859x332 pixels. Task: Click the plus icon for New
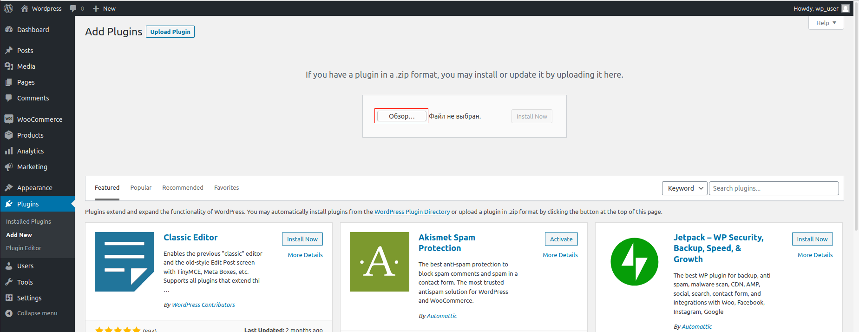point(96,8)
